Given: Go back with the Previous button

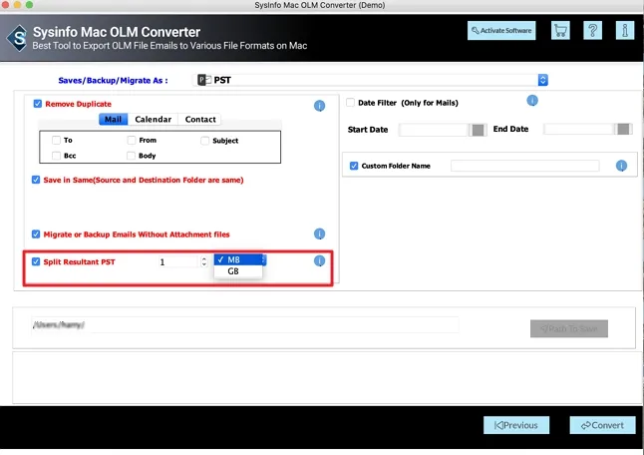Looking at the screenshot, I should pyautogui.click(x=516, y=425).
